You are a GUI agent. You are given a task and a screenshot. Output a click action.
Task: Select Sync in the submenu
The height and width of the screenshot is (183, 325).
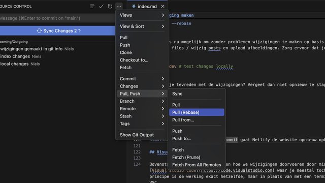pos(197,94)
